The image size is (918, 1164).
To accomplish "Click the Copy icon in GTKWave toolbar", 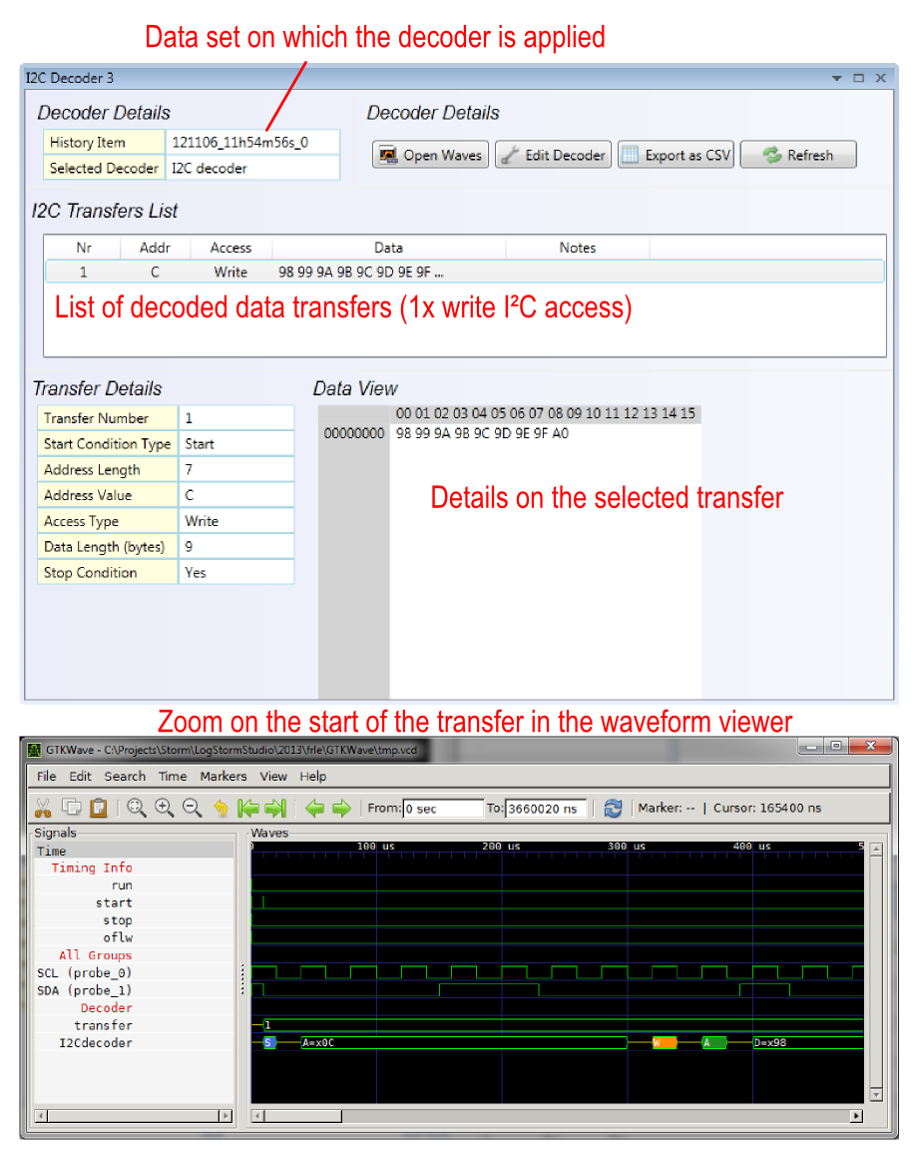I will tap(71, 808).
